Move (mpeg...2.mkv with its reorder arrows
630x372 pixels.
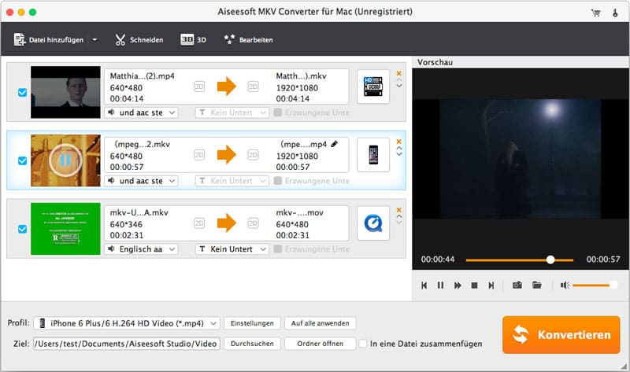pos(399,151)
